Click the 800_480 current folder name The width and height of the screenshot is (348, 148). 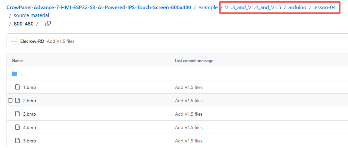[x=24, y=24]
